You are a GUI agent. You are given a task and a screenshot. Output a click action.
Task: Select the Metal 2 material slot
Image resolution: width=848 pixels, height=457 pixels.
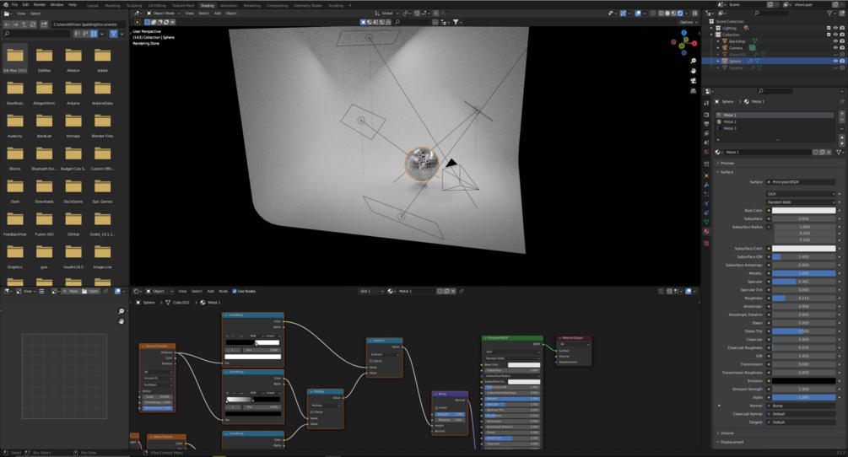click(775, 121)
